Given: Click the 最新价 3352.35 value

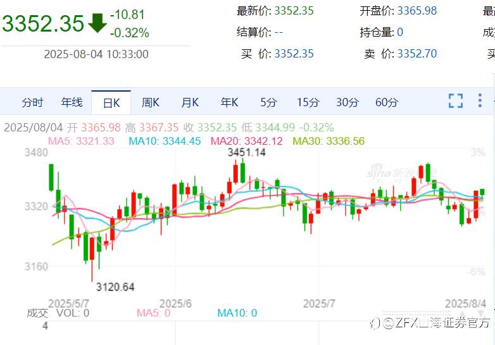Looking at the screenshot, I should point(294,11).
